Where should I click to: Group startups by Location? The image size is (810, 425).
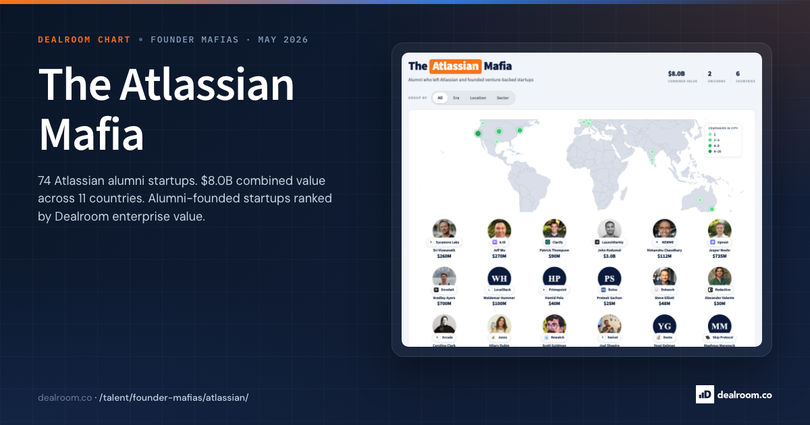(x=478, y=98)
